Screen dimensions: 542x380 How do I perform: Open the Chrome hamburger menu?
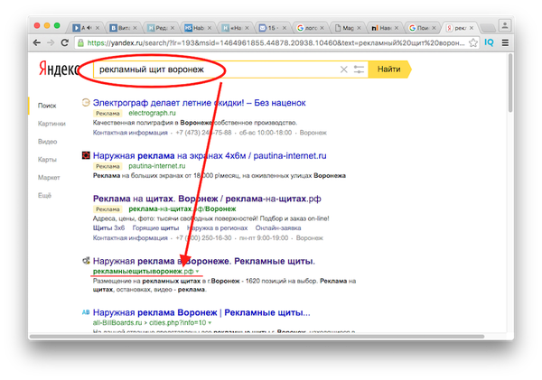click(505, 42)
